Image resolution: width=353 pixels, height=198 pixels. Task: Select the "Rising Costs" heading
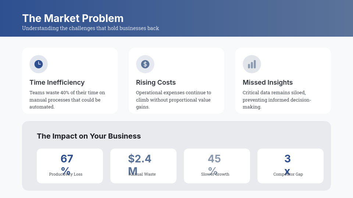[156, 82]
